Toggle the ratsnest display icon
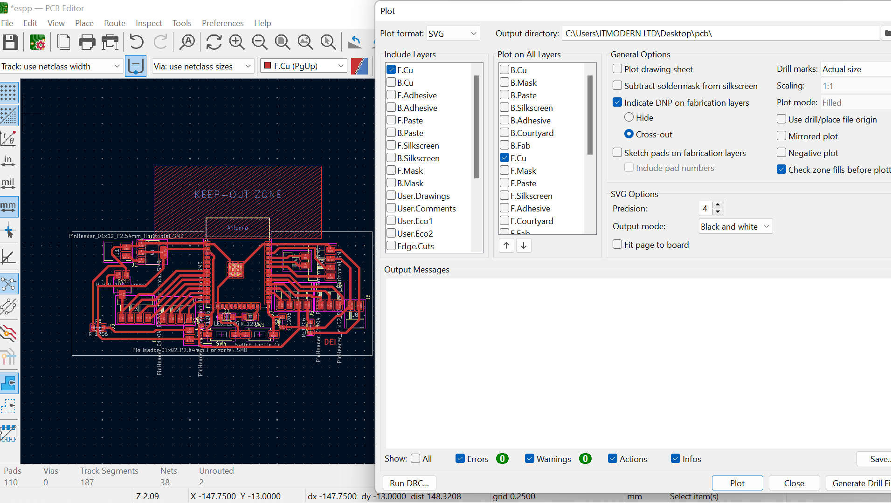The width and height of the screenshot is (891, 503). point(9,284)
